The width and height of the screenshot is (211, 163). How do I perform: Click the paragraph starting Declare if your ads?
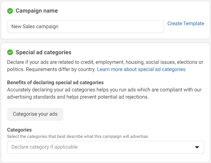pyautogui.click(x=105, y=66)
